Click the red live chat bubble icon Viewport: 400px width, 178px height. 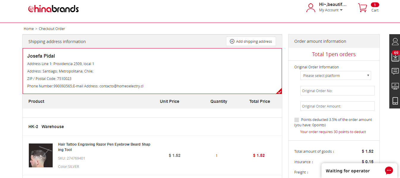(389, 171)
